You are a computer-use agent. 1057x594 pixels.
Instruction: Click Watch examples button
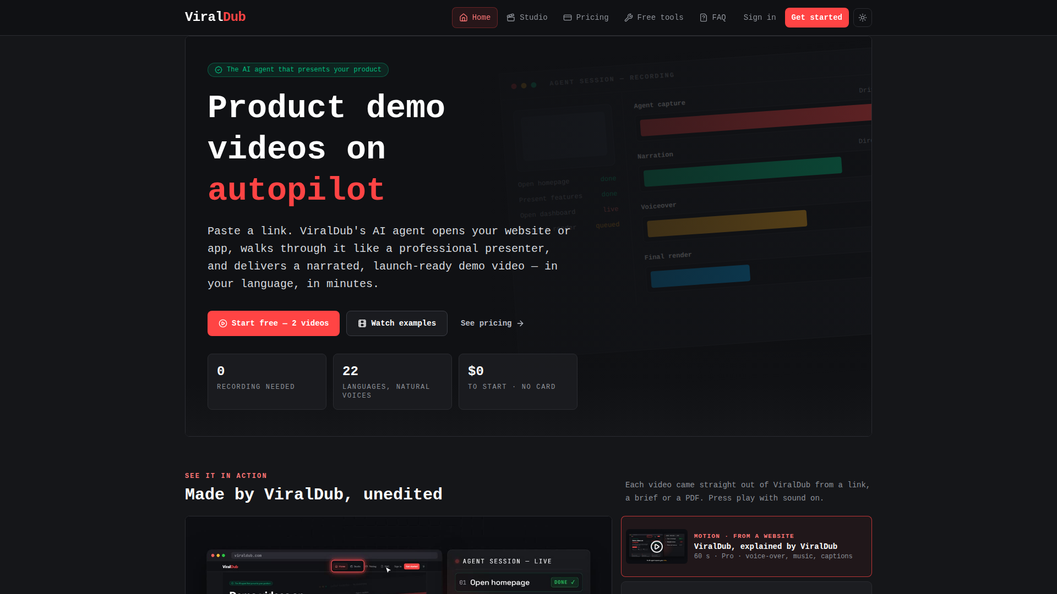click(x=397, y=323)
